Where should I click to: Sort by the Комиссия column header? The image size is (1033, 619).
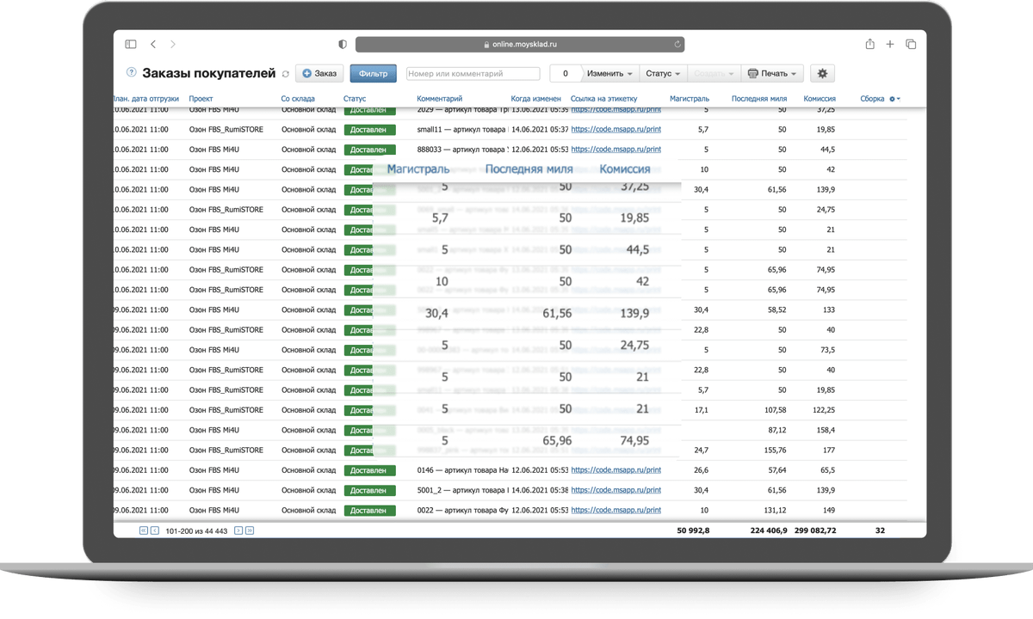[820, 99]
